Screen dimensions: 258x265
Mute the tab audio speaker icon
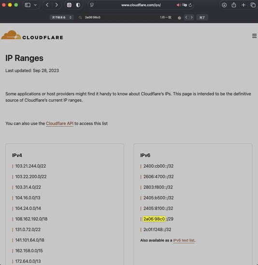point(178,5)
